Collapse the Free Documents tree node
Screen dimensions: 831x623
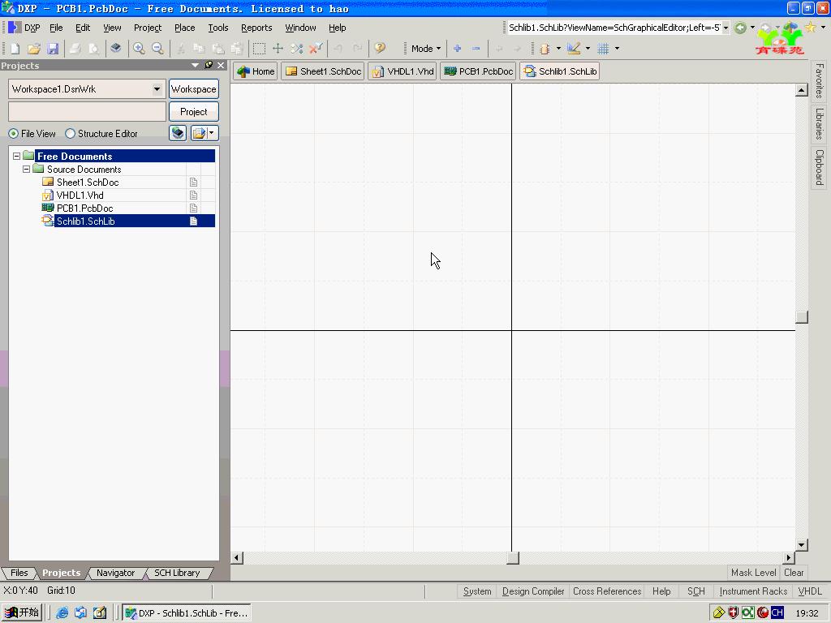click(17, 157)
